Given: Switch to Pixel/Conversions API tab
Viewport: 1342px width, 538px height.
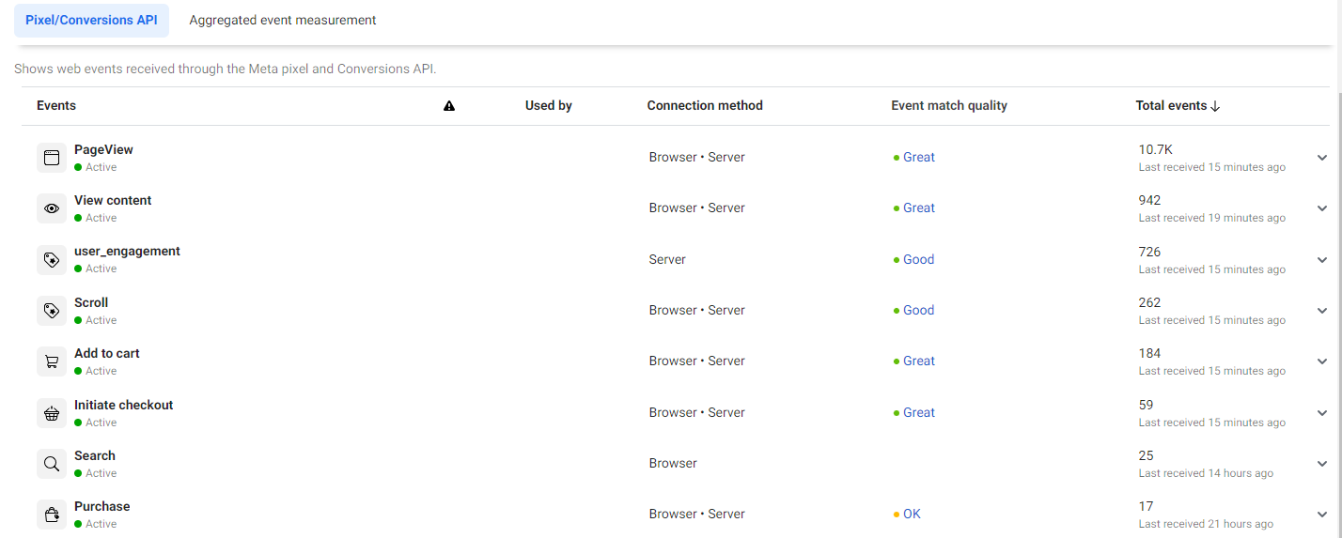Looking at the screenshot, I should [91, 20].
